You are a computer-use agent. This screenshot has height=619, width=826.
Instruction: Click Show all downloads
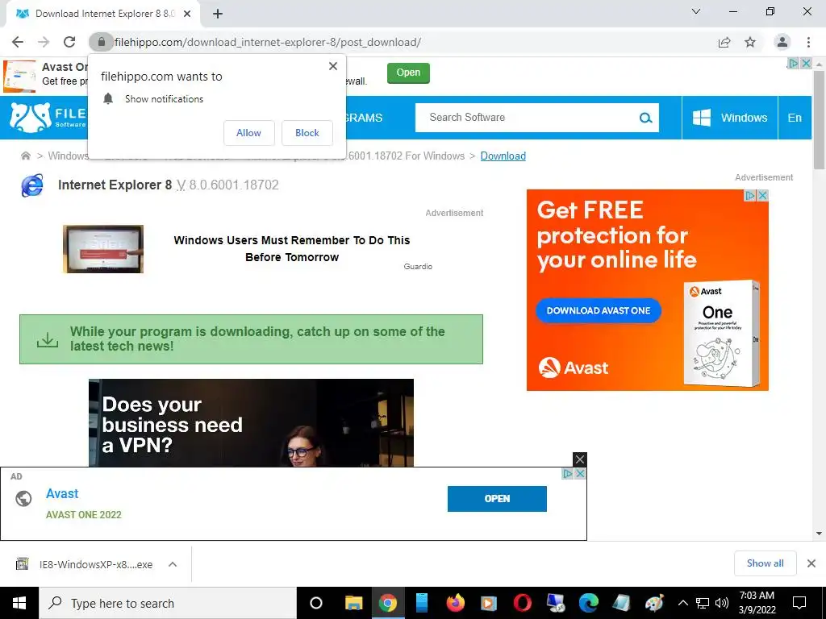765,563
